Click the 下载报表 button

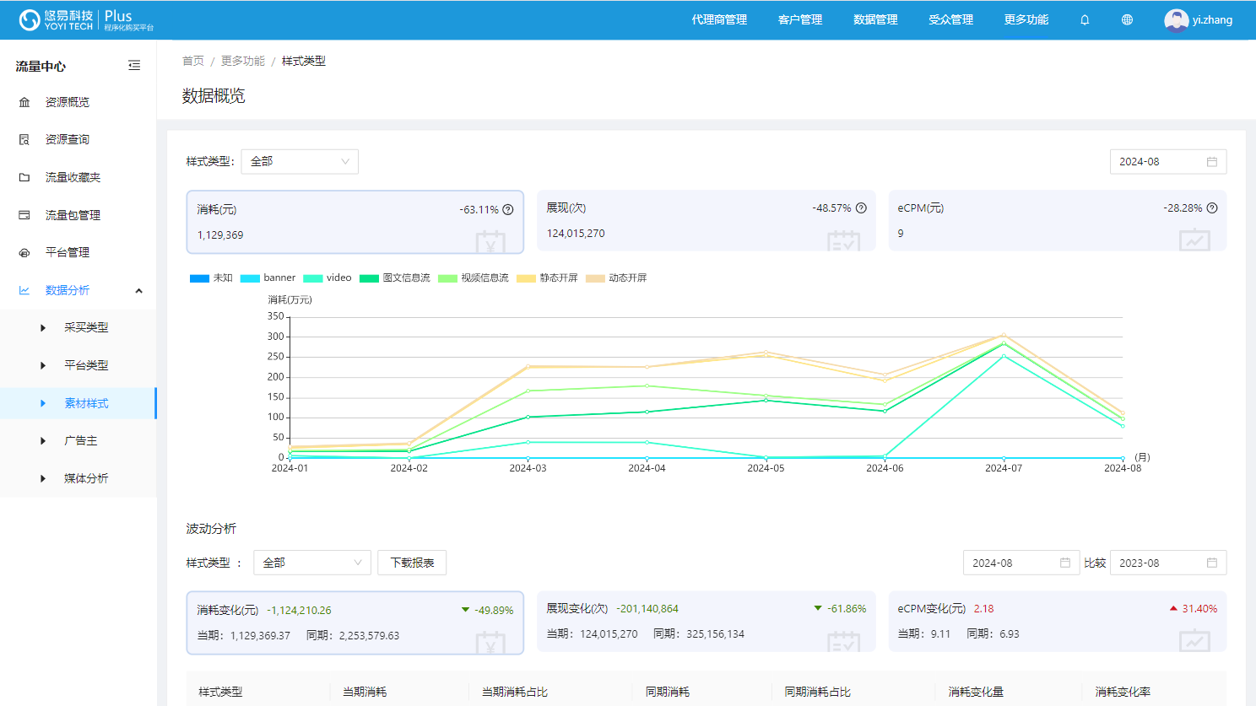click(412, 563)
